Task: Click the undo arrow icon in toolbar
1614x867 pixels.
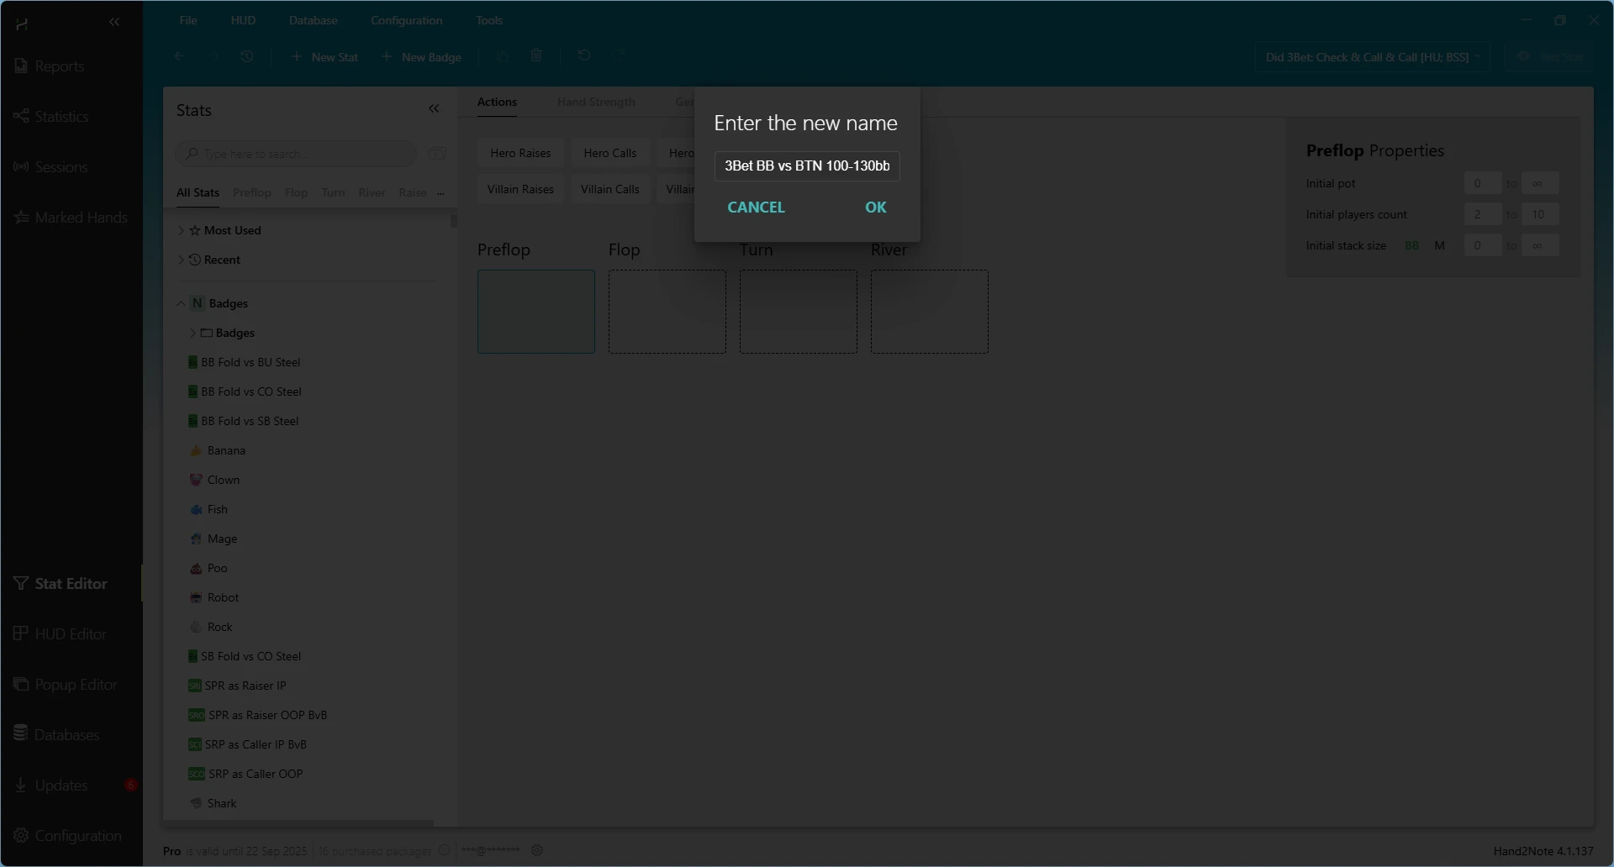Action: click(584, 56)
